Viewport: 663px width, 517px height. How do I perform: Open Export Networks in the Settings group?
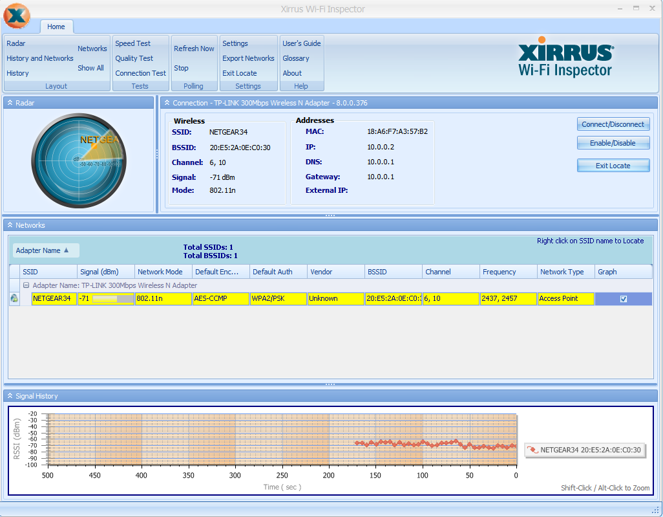click(x=248, y=58)
